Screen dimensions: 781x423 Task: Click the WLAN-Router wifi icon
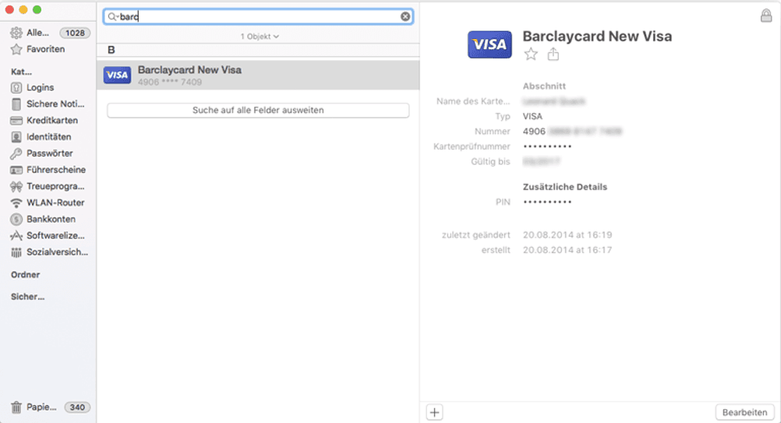pos(16,203)
